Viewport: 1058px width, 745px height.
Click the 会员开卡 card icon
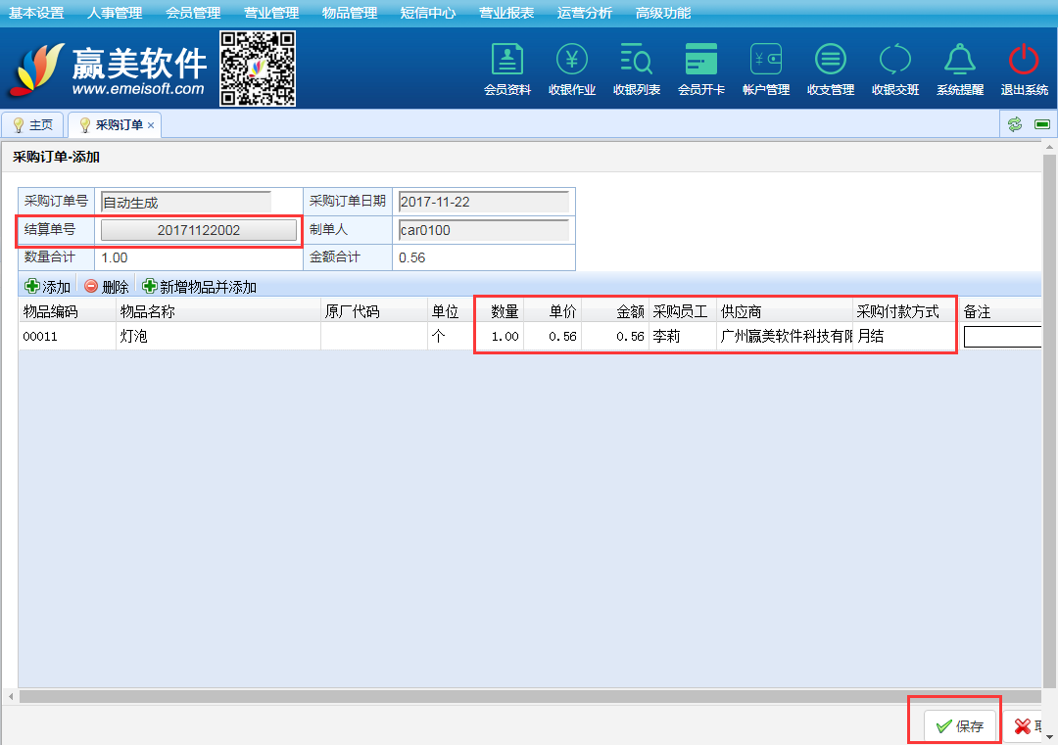[x=701, y=61]
